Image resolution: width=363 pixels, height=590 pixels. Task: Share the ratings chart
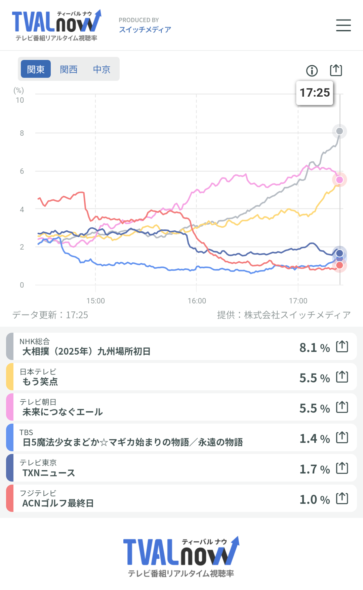point(336,70)
